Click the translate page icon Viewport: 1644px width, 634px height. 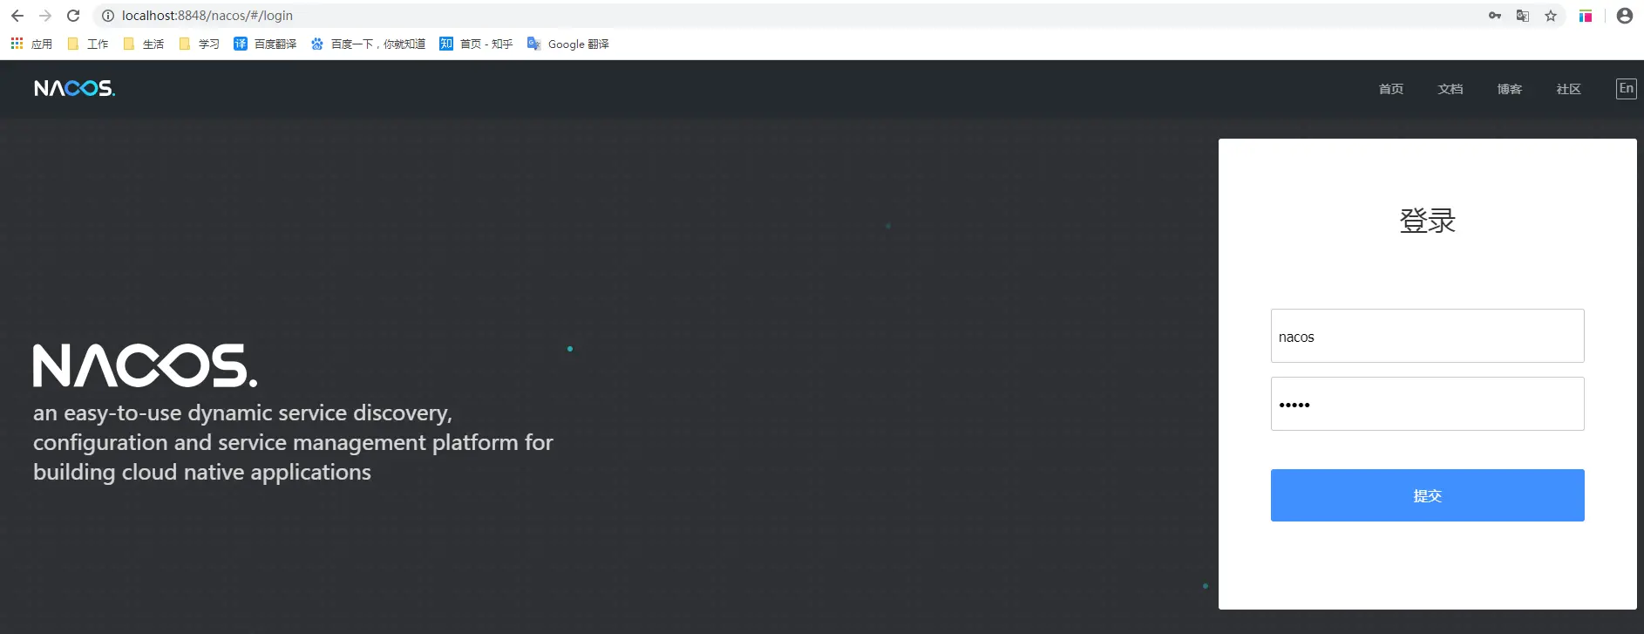[x=1523, y=16]
